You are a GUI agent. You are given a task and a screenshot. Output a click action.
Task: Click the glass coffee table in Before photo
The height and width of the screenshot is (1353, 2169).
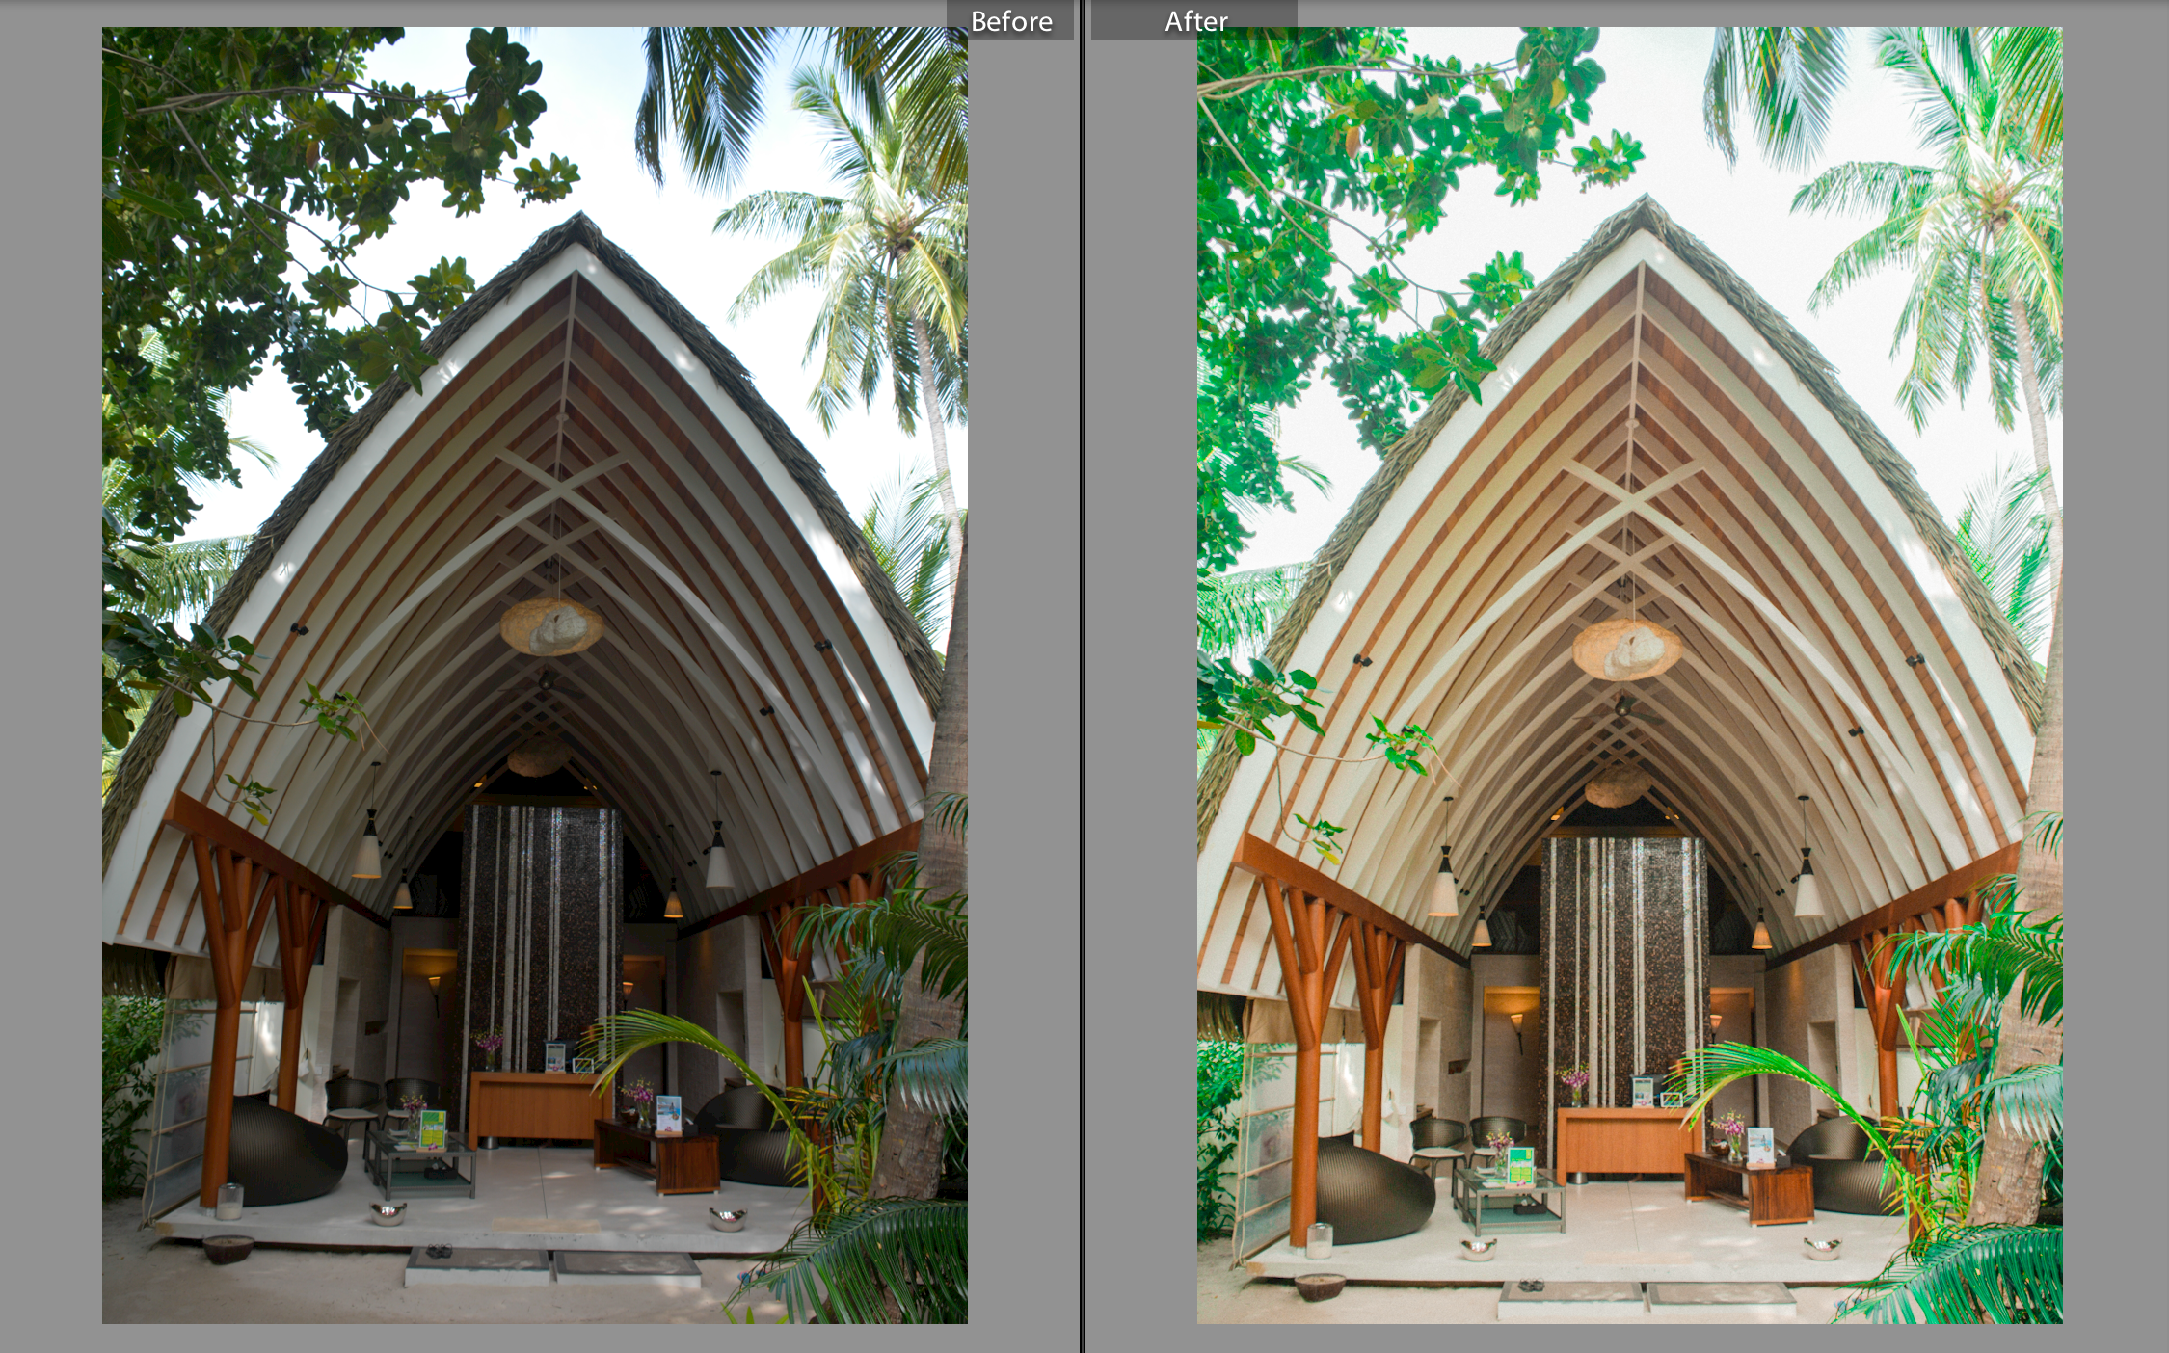coord(419,1159)
